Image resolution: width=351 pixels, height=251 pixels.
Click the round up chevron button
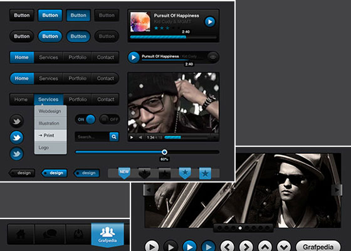tap(265, 247)
